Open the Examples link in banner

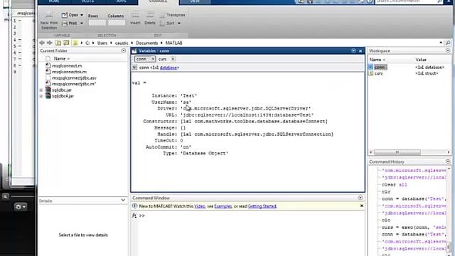point(223,206)
